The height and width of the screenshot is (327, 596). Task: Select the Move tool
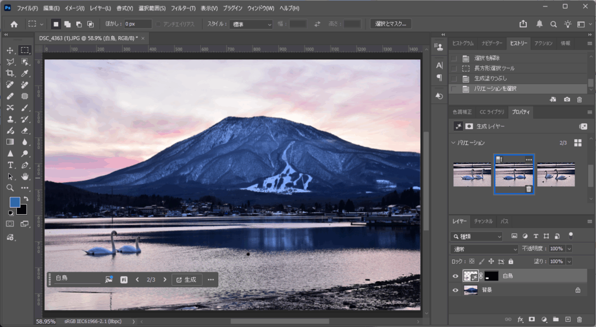click(10, 51)
